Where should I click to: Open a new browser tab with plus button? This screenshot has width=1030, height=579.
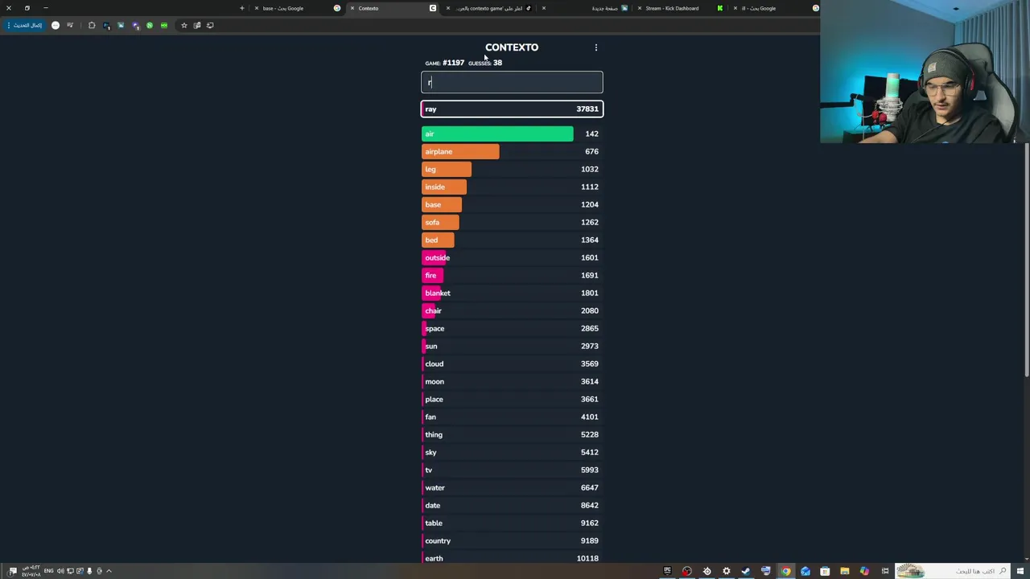[x=241, y=8]
